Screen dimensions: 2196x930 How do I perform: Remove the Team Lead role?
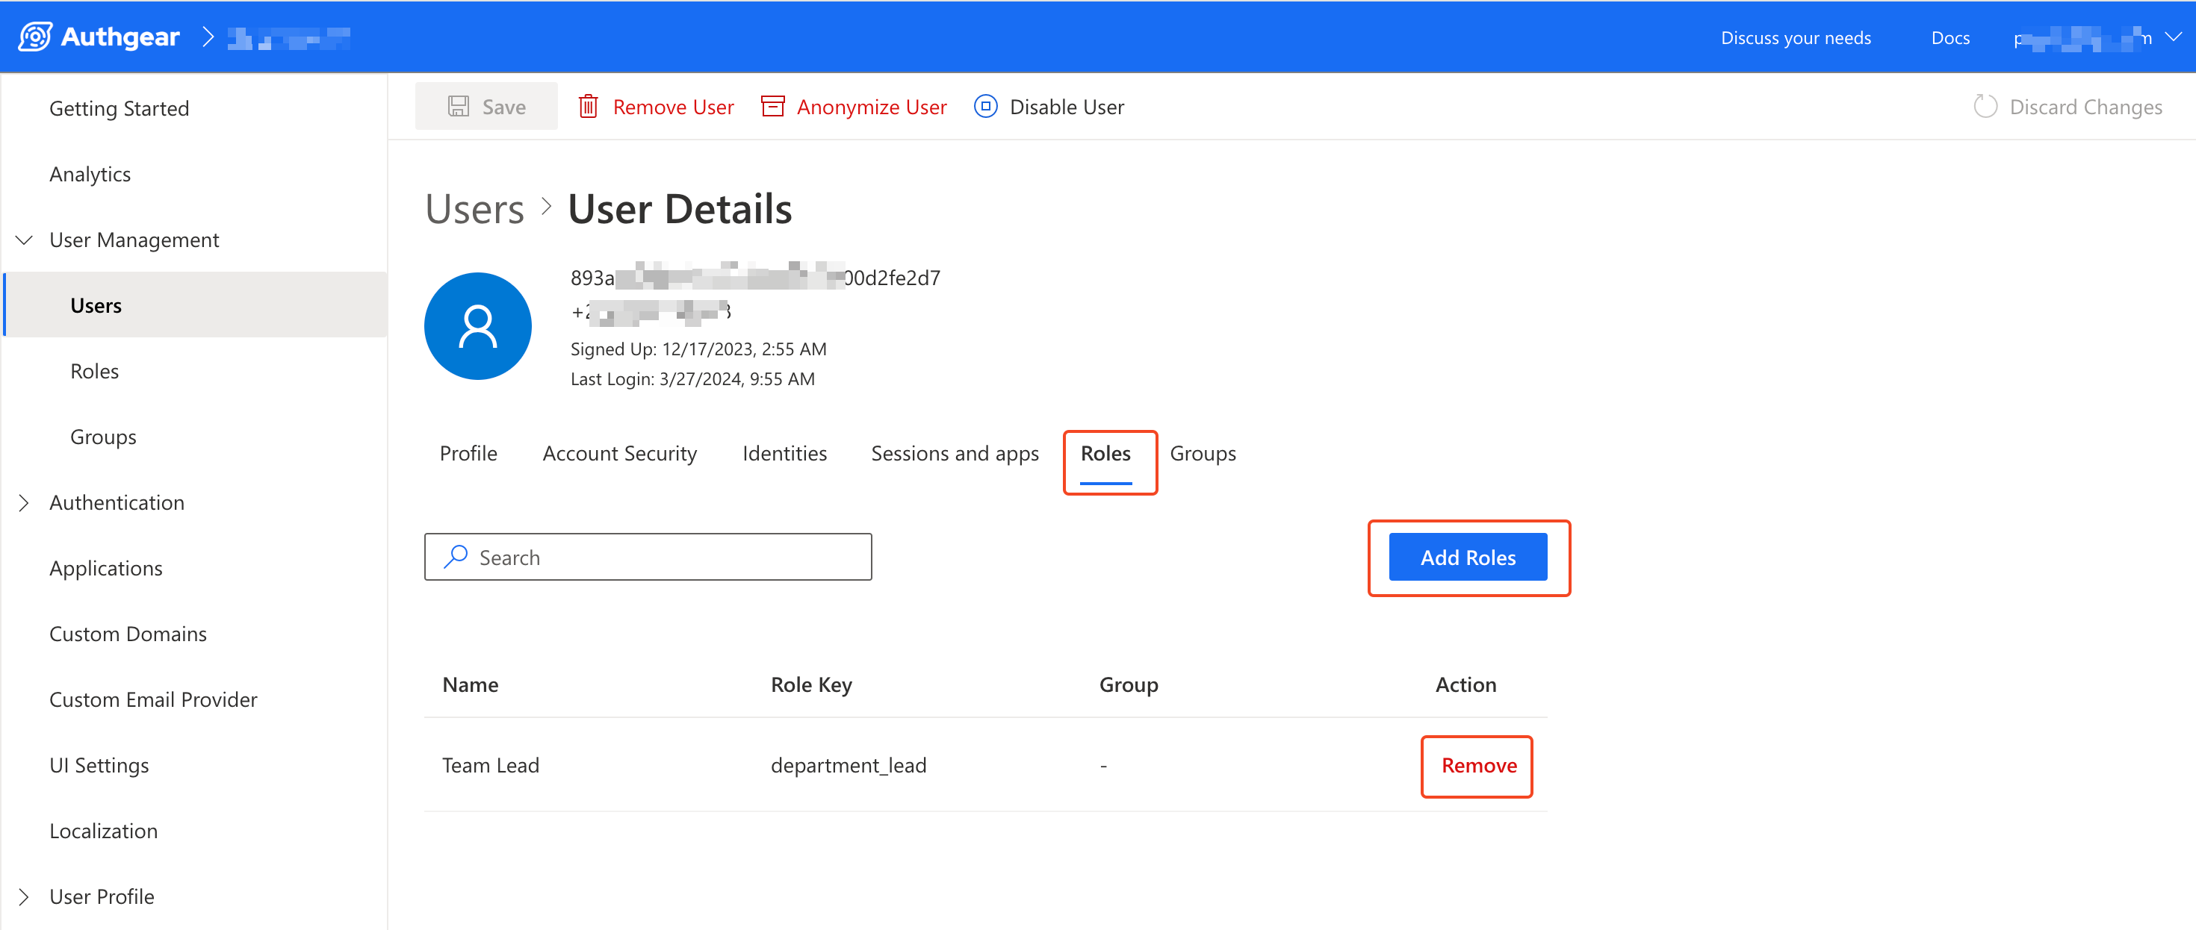coord(1478,766)
